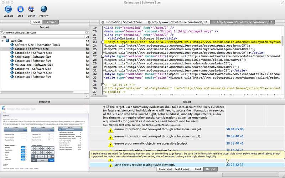285x178 pixels.
Task: Clear the www.softwaresize.com search field
Action: click(87, 32)
